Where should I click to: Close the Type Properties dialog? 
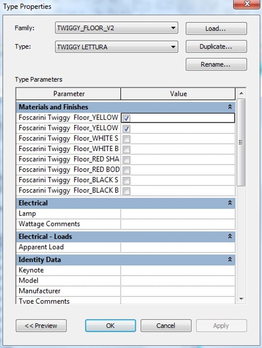(x=247, y=4)
